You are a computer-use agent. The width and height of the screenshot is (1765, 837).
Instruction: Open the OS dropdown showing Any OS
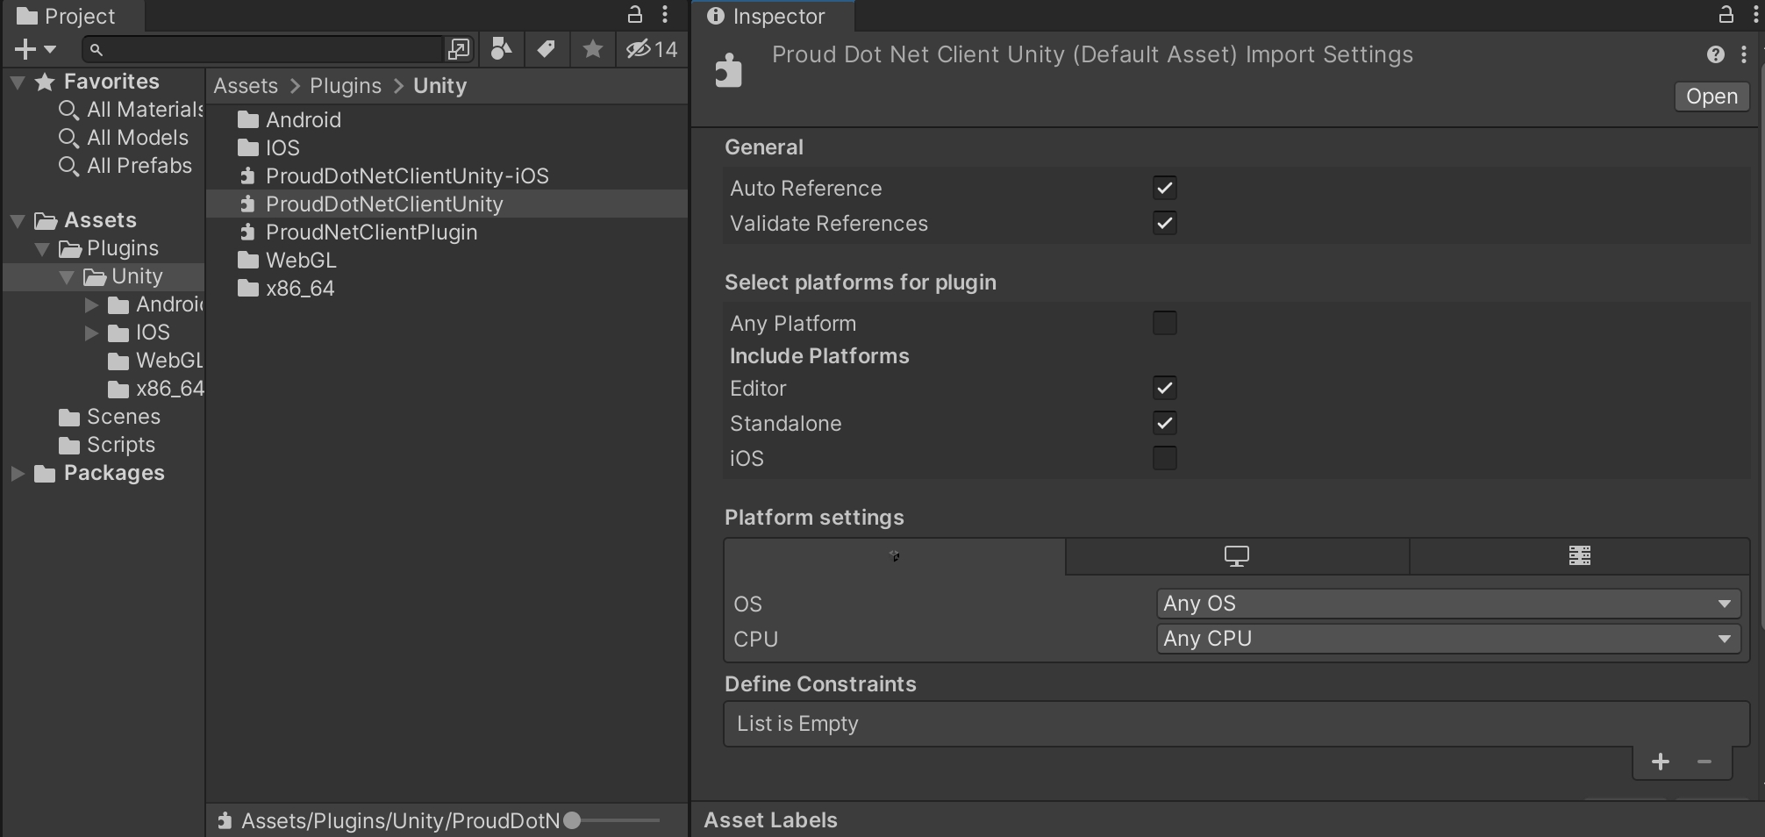coord(1447,604)
